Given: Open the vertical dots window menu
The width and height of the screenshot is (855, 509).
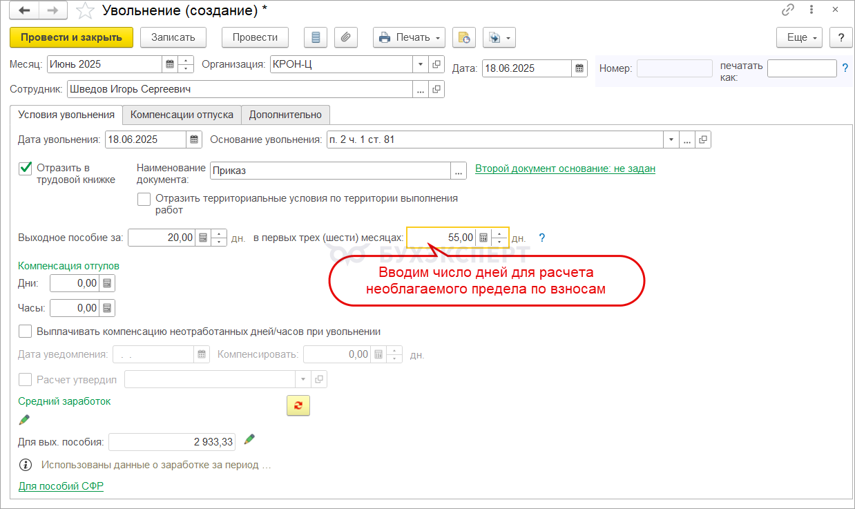Looking at the screenshot, I should pyautogui.click(x=811, y=10).
